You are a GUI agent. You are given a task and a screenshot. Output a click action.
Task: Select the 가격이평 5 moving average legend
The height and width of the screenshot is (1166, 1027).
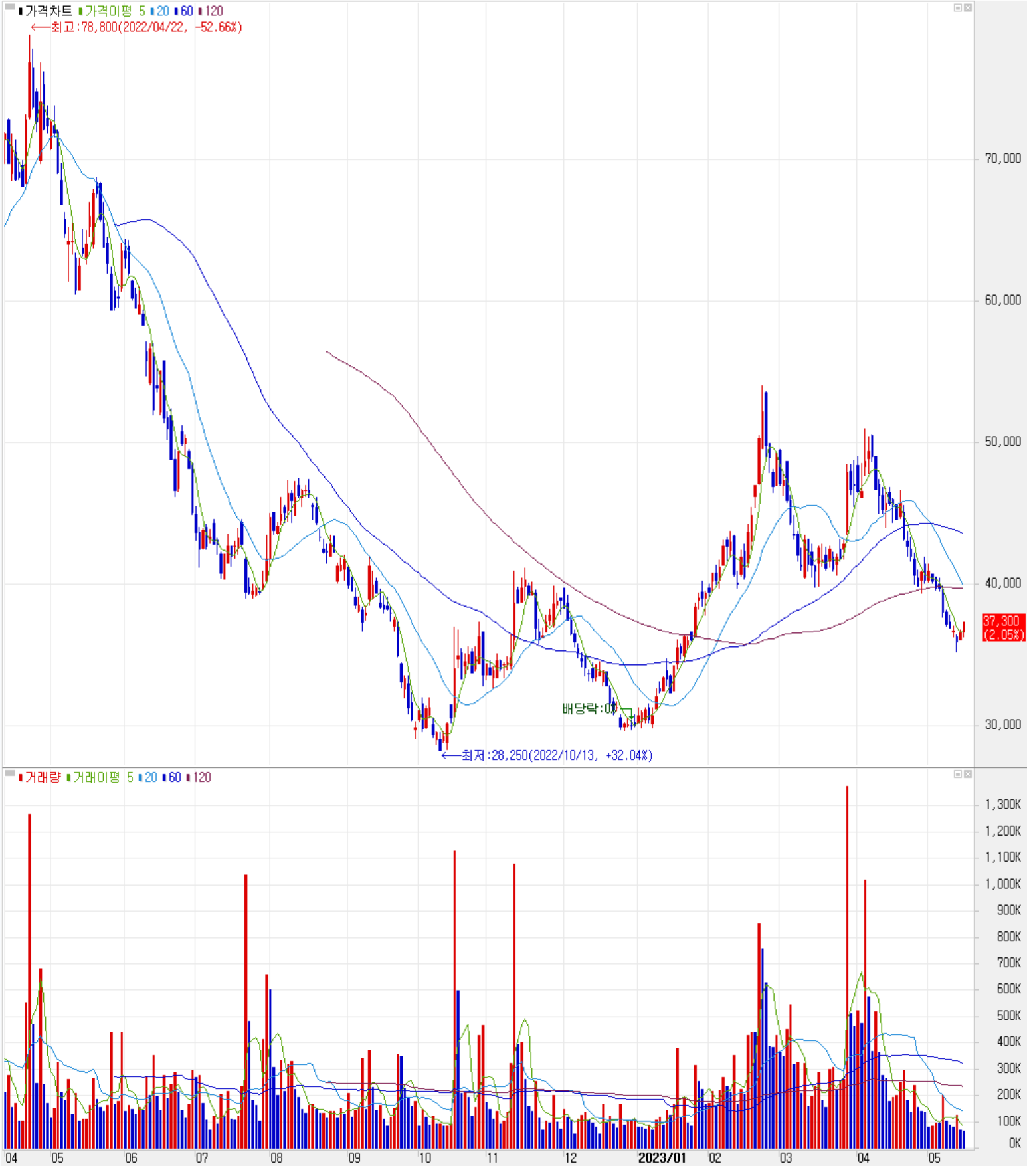tap(112, 11)
